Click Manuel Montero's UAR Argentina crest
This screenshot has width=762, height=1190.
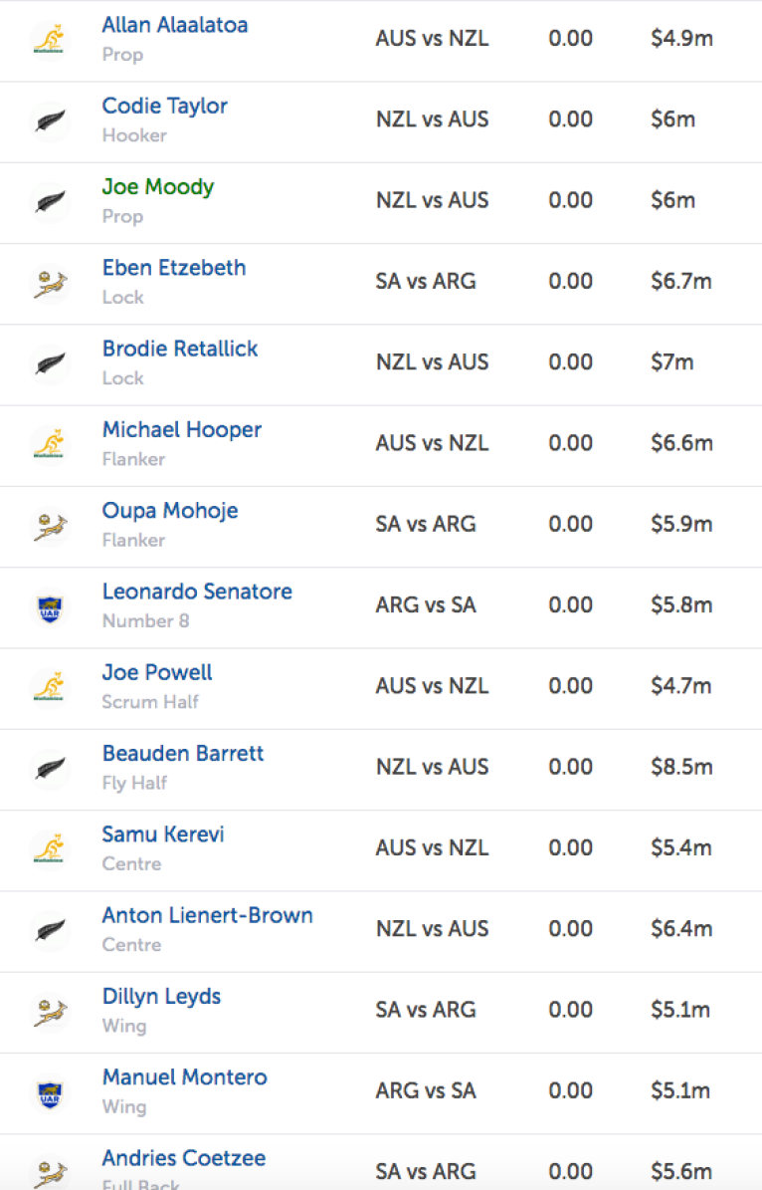click(48, 1092)
